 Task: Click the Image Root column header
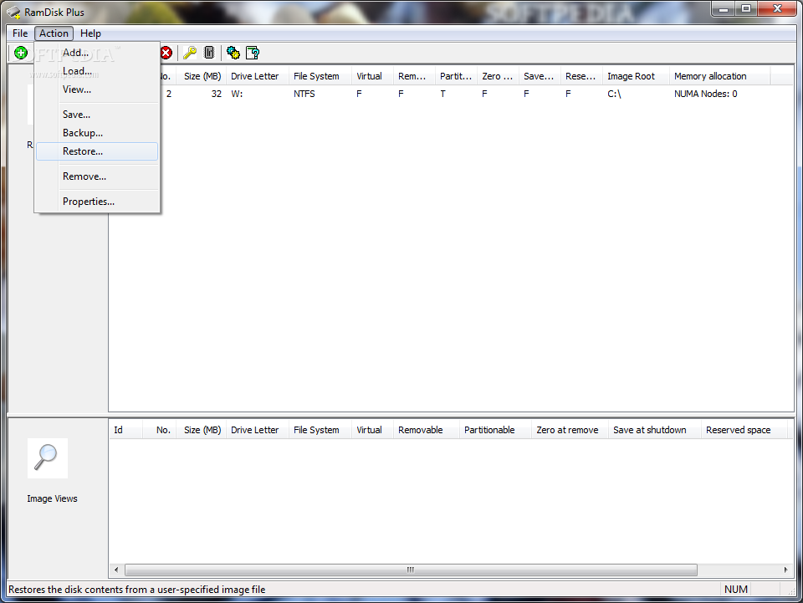636,76
